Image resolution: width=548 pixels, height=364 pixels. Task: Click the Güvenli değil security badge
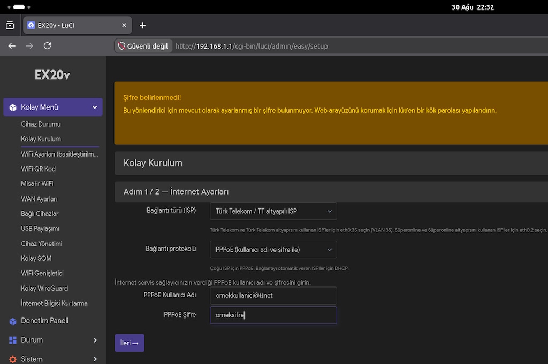coord(143,46)
